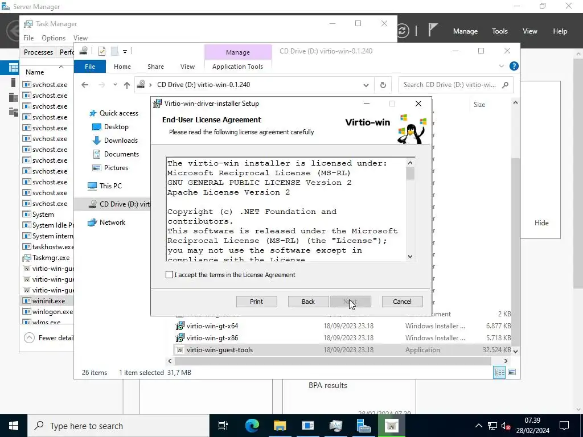The height and width of the screenshot is (437, 583).
Task: Open the Action Center notifications icon
Action: point(564,426)
